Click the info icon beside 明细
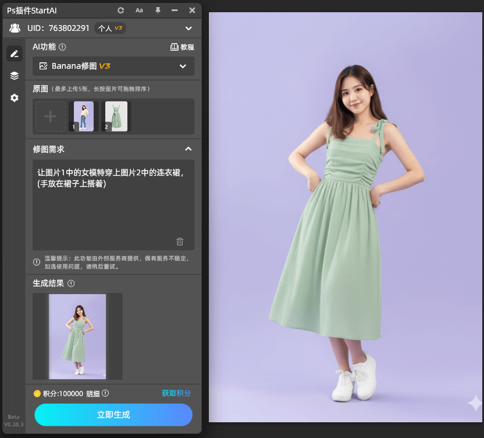Screen dimensions: 484x438 [x=105, y=393]
